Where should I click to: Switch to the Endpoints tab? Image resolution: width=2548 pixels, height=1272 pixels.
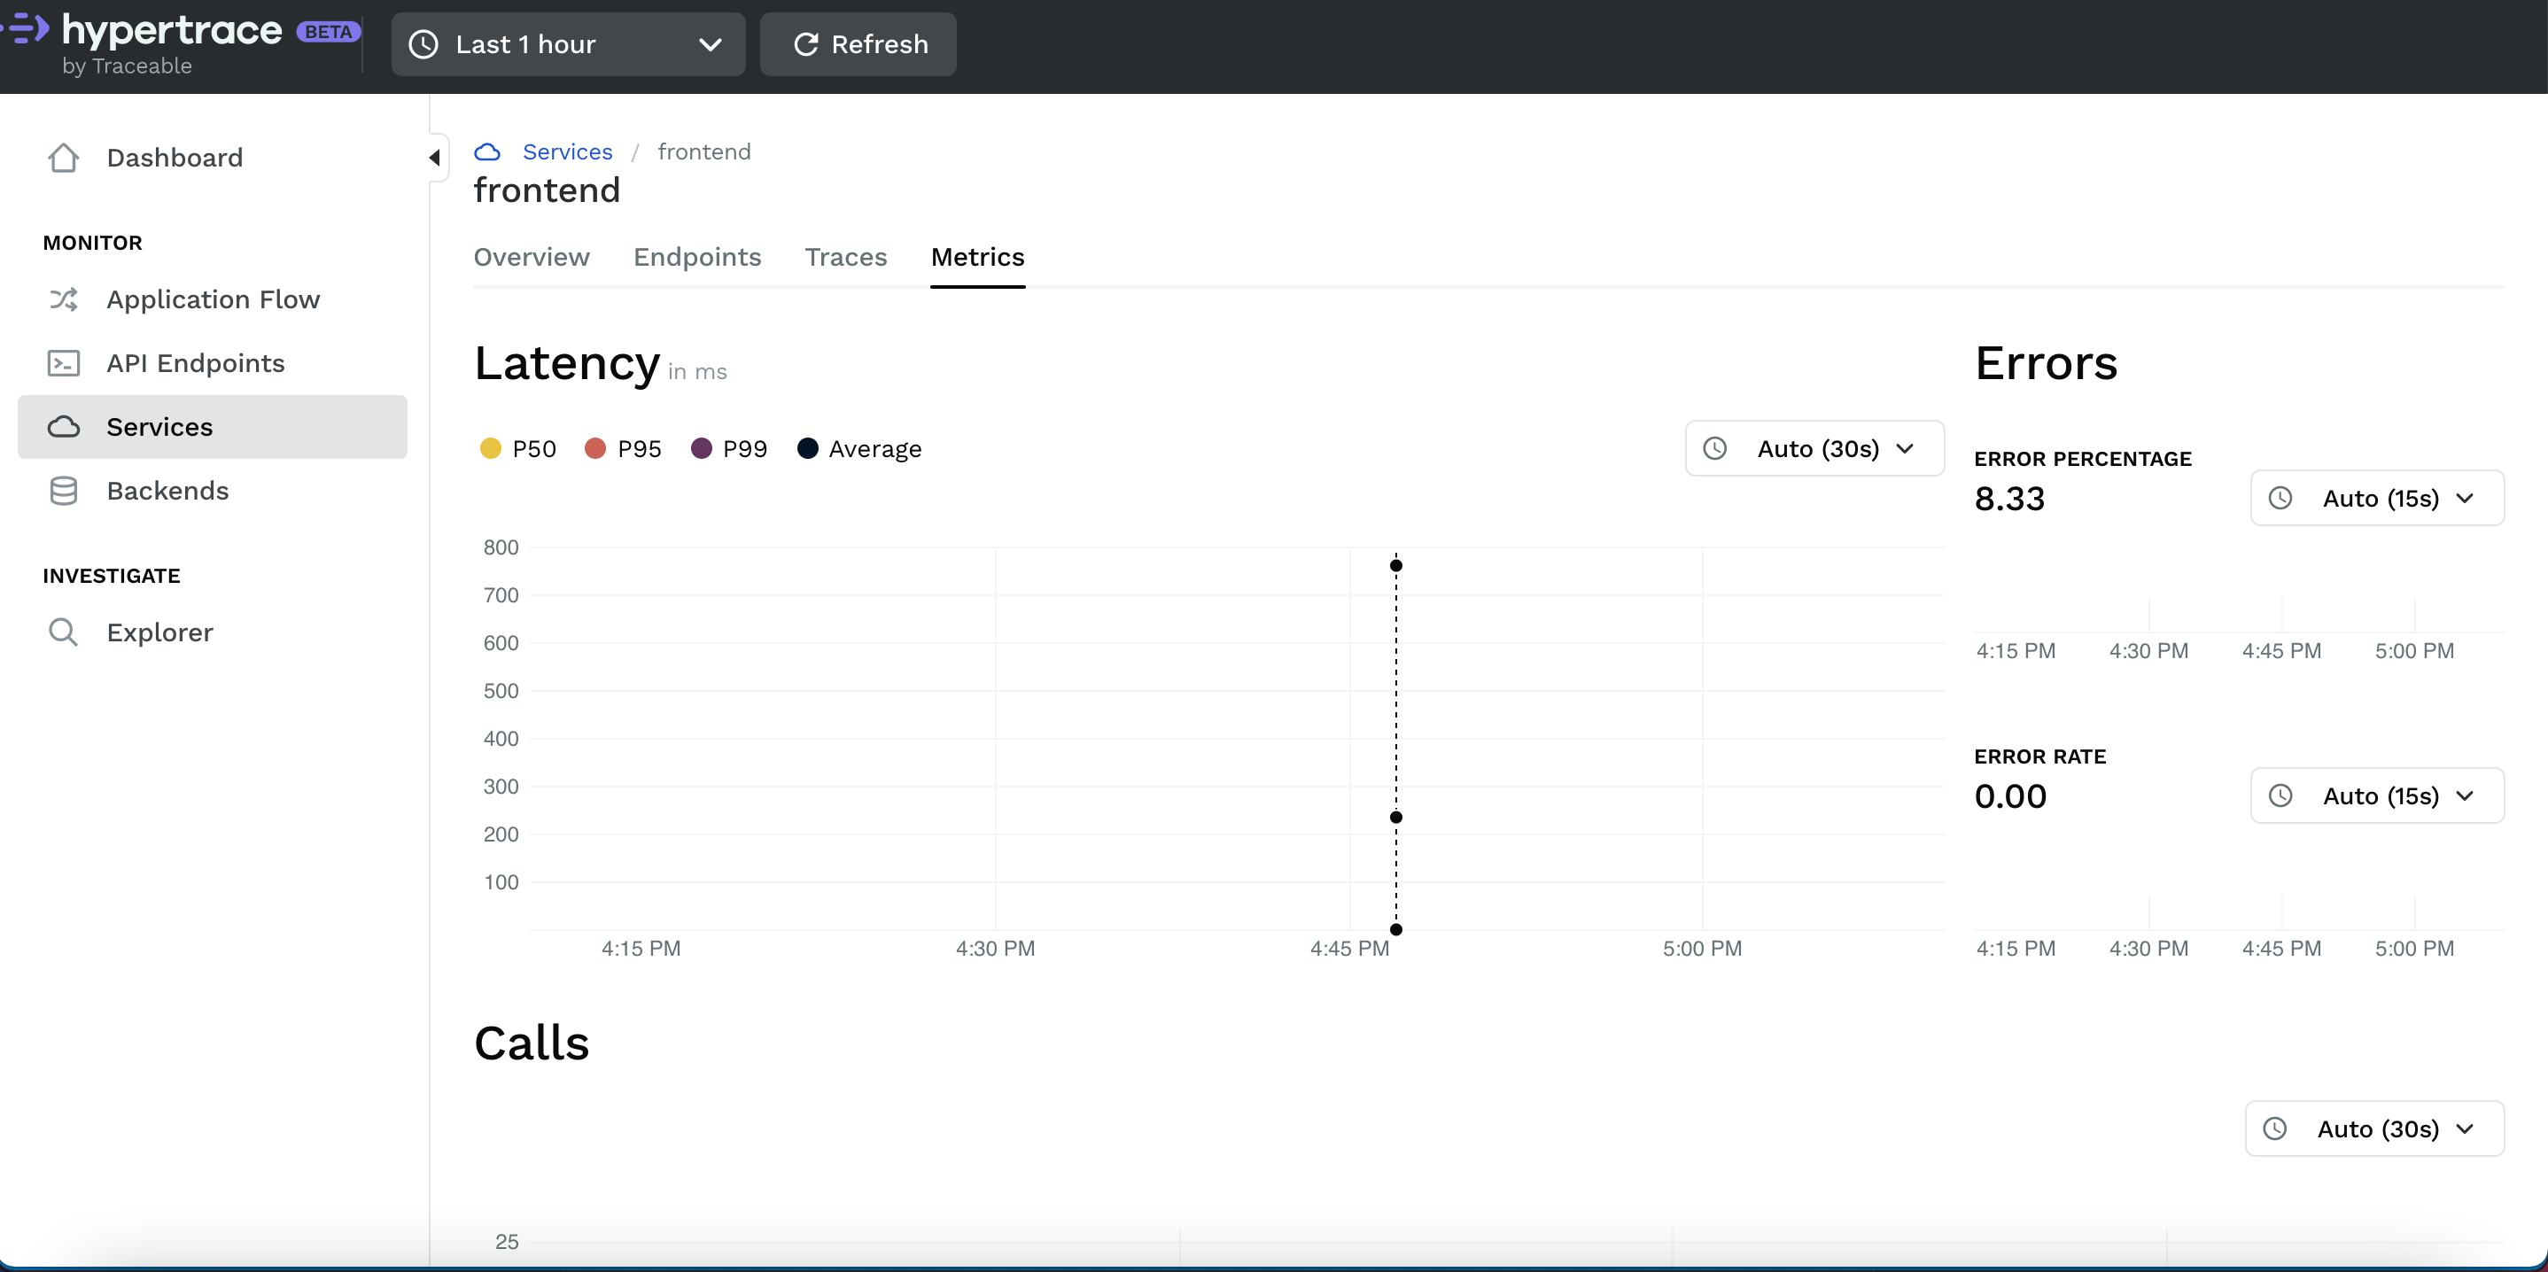pyautogui.click(x=697, y=257)
